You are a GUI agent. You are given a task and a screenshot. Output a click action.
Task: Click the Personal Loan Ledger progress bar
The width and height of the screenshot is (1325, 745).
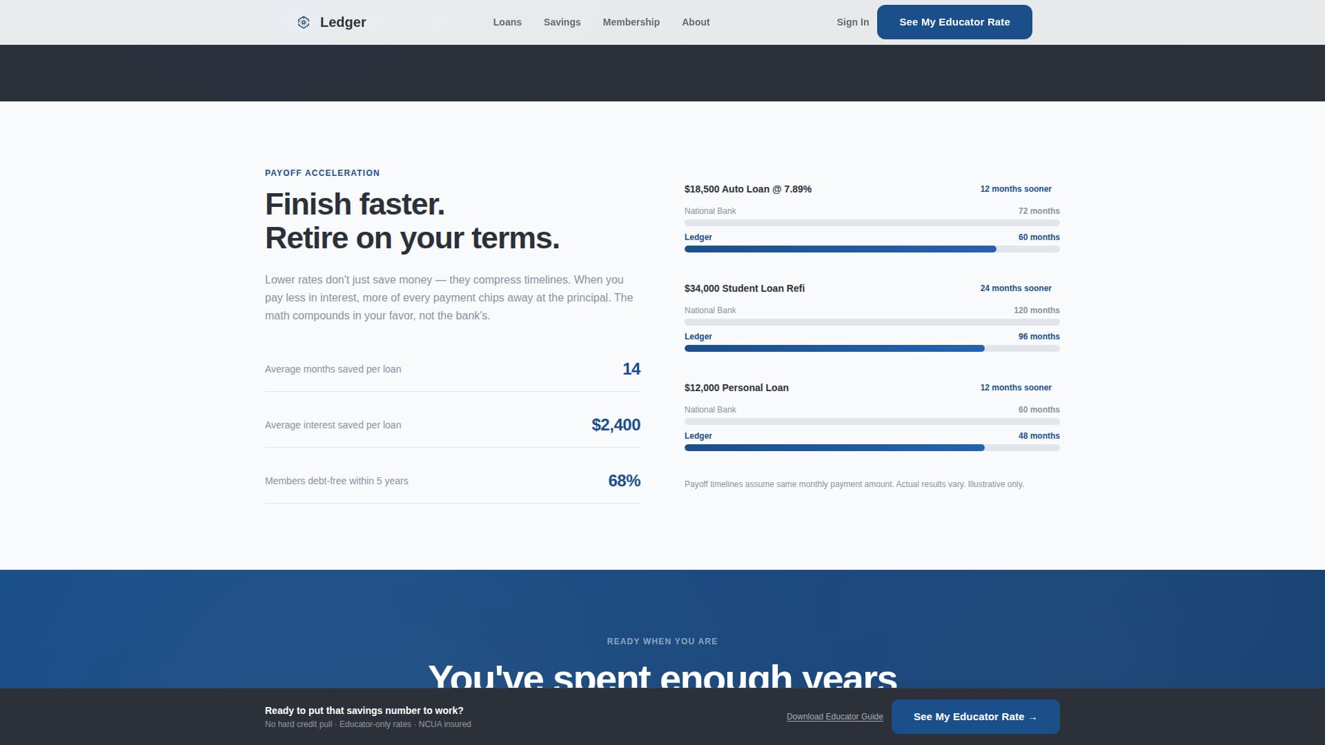834,448
